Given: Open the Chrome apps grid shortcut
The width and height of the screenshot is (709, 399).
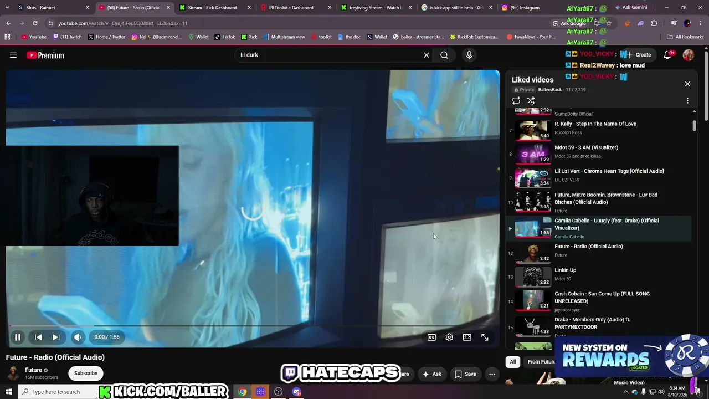Looking at the screenshot, I should tap(7, 37).
